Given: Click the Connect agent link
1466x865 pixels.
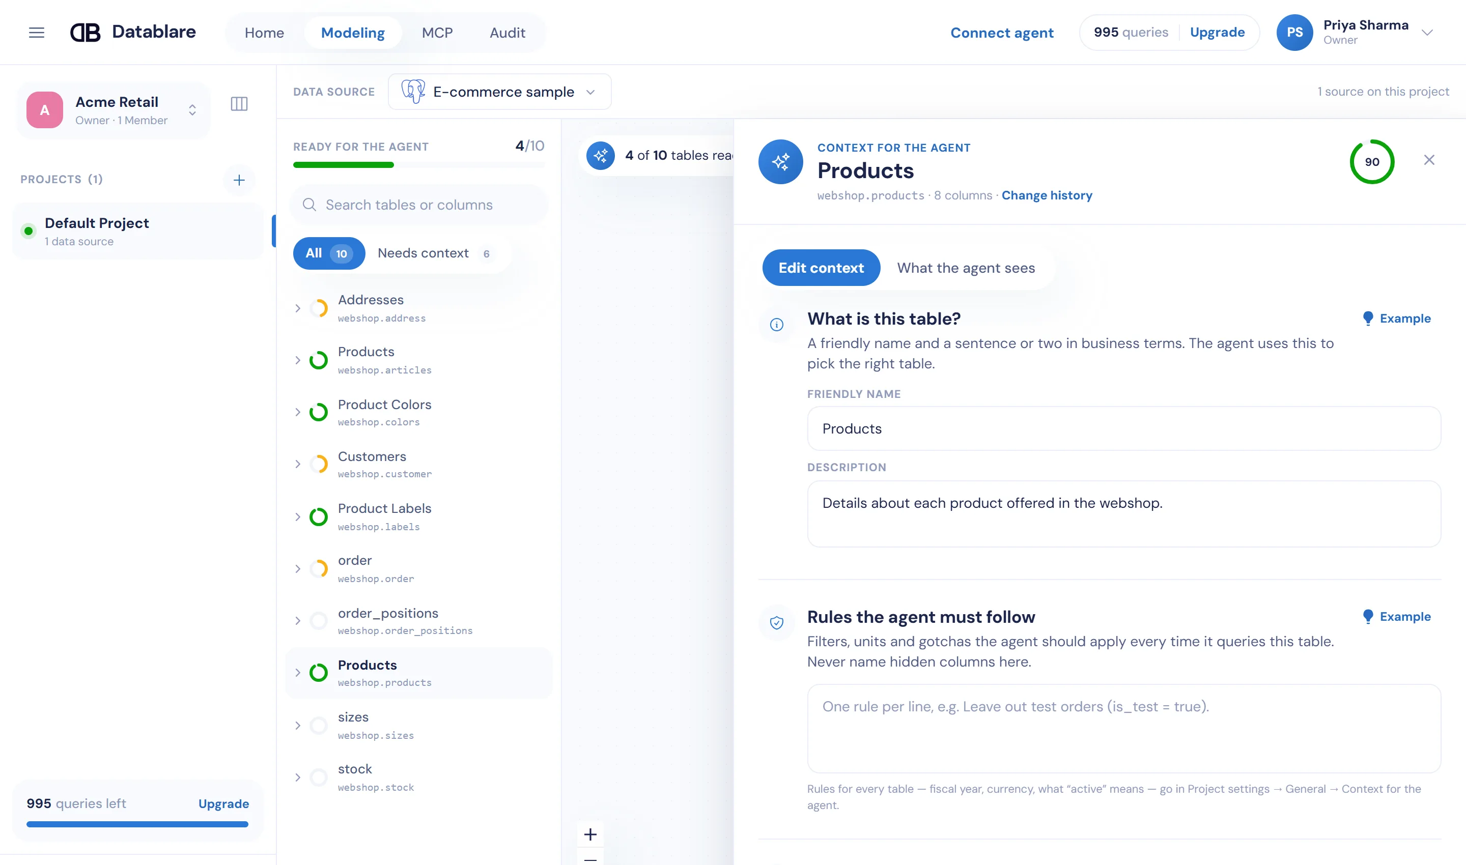Looking at the screenshot, I should click(x=1002, y=33).
